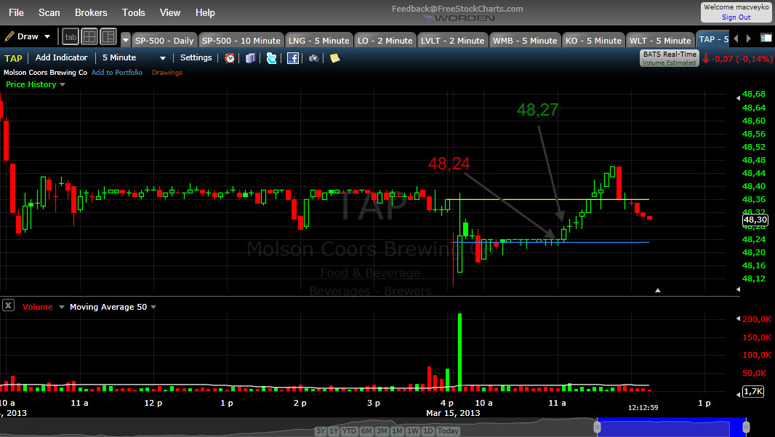Screen dimensions: 775x437
Task: Switch to four-pane grid layout
Action: click(89, 36)
